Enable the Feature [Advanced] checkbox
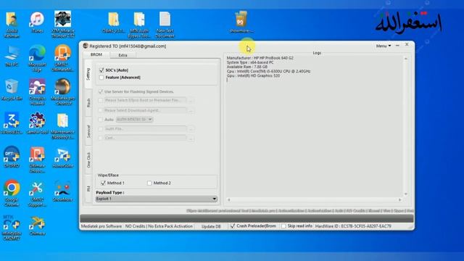Screen dimensions: 464x261 (101, 78)
